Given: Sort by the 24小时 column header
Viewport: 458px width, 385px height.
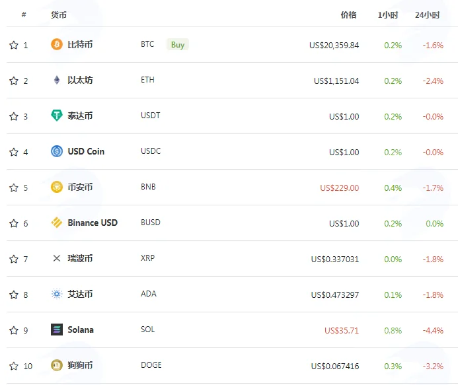Looking at the screenshot, I should (428, 15).
